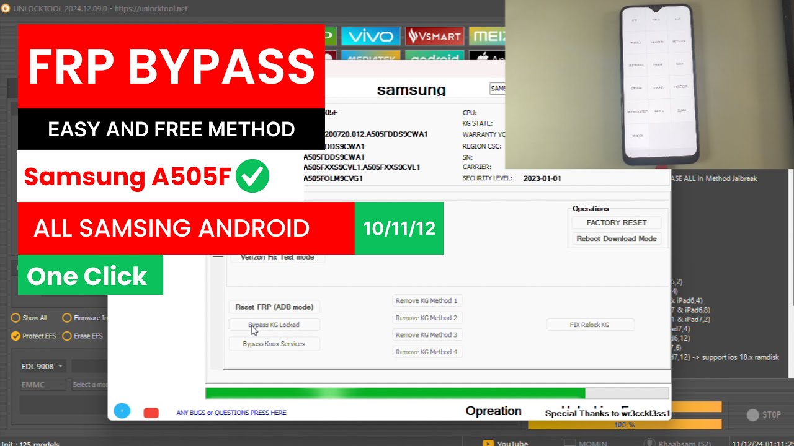794x446 pixels.
Task: Open ANY BUGS or QUESTIONS PRESS HERE link
Action: (x=231, y=413)
